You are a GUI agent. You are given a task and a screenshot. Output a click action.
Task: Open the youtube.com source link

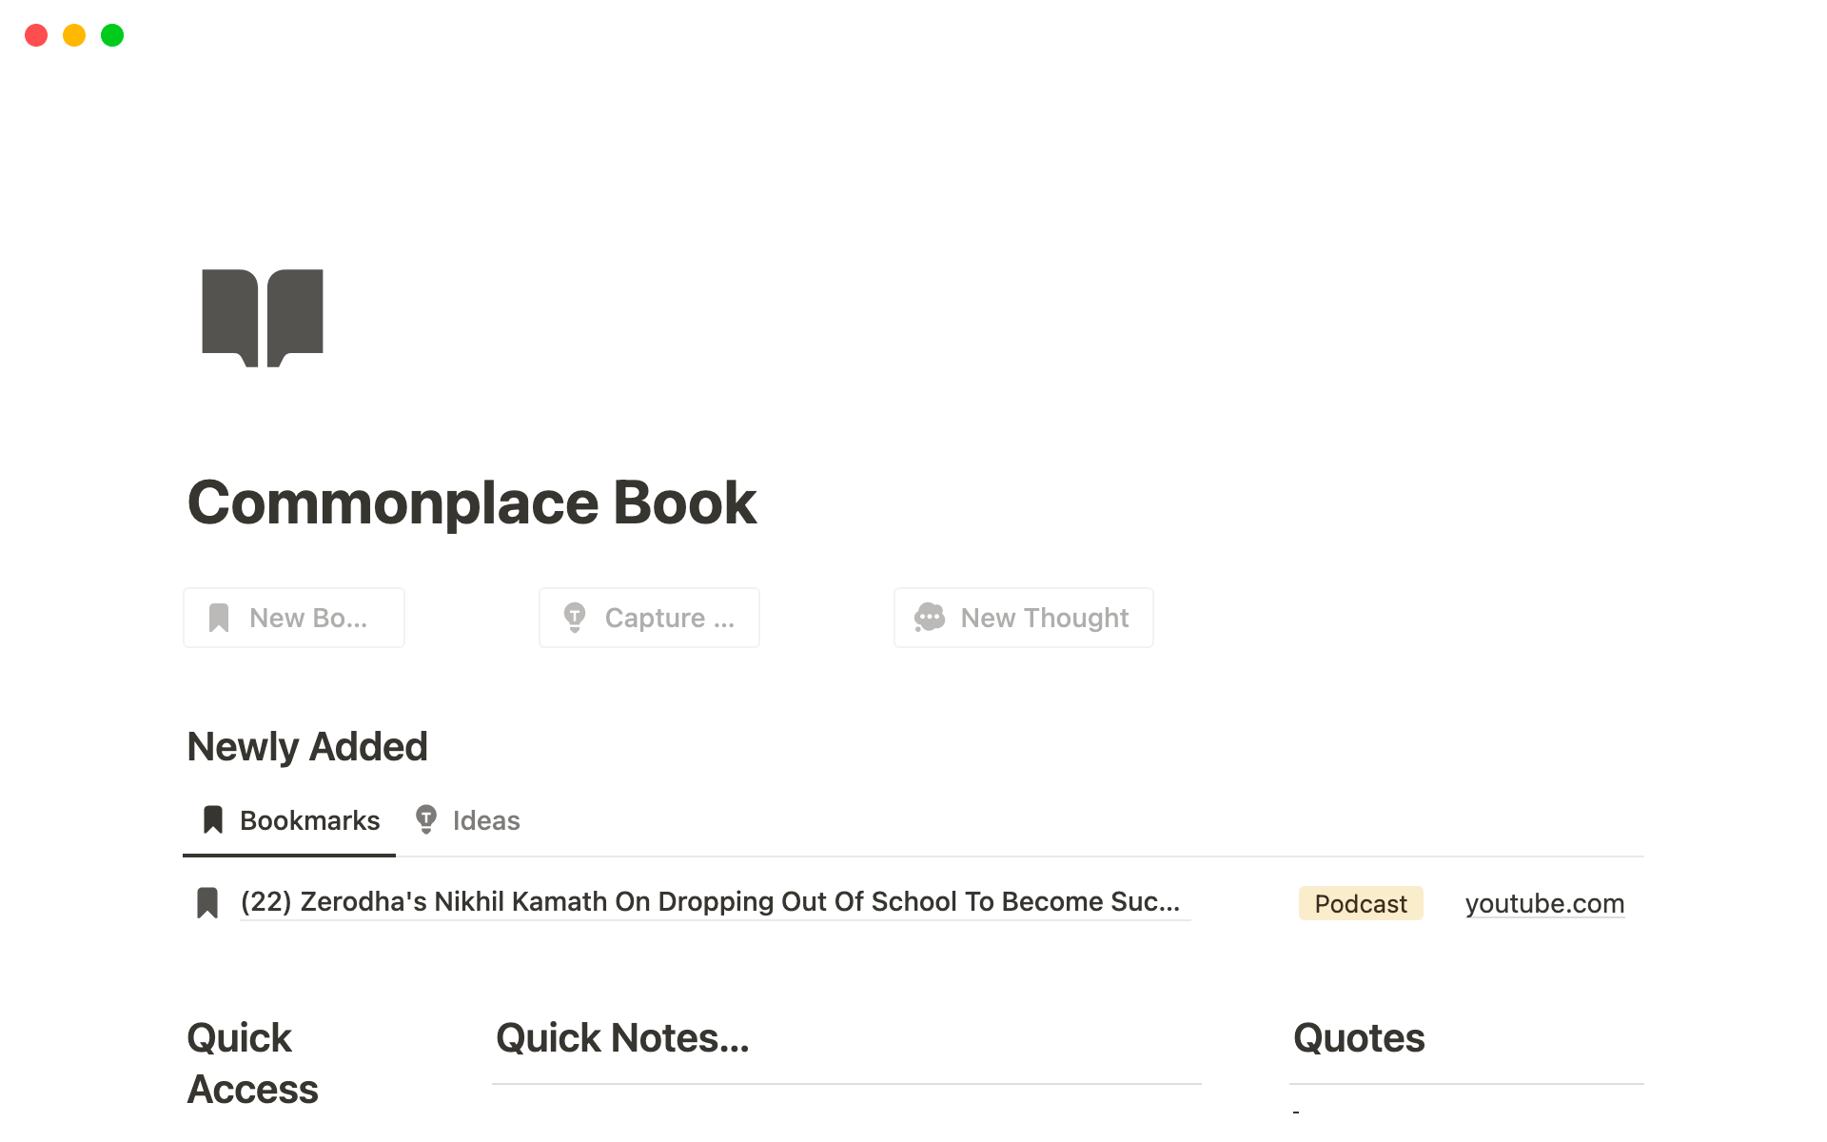click(x=1544, y=903)
